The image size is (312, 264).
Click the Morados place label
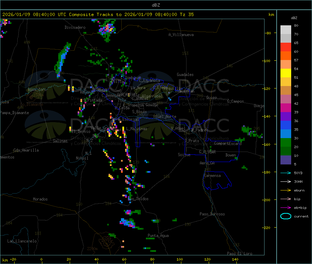(40, 199)
